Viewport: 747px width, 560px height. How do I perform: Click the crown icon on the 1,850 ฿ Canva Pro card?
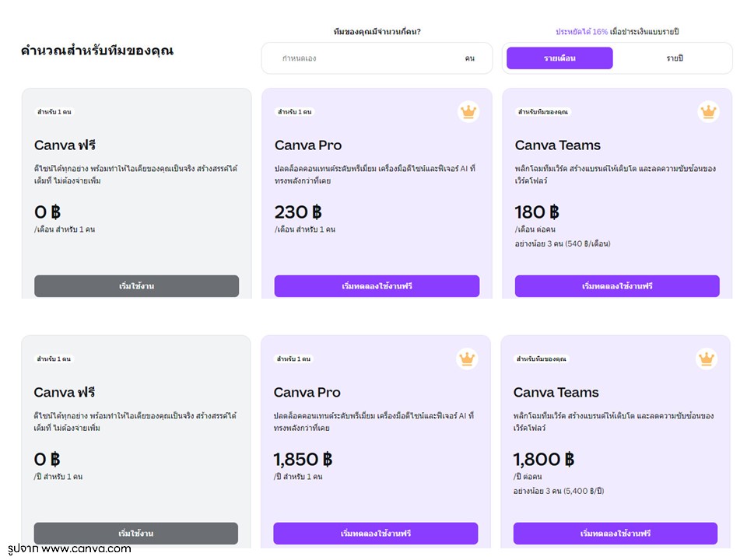(x=466, y=359)
